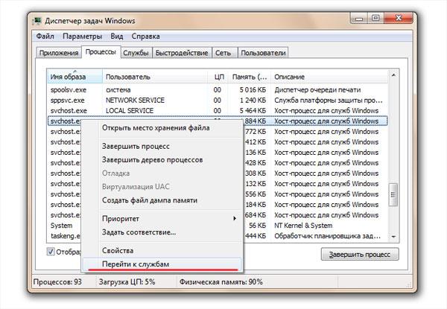Screen dimensions: 447x309
Task: Open the Справка menu
Action: click(x=145, y=36)
